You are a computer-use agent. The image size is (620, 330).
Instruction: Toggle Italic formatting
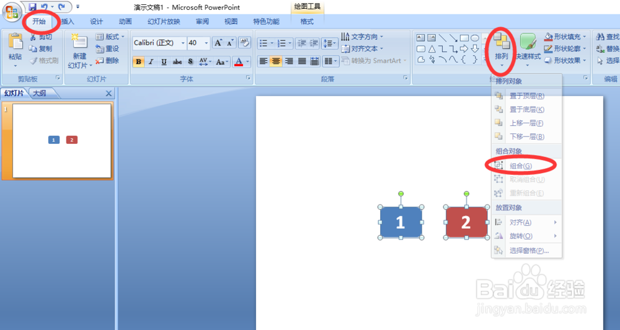coord(151,62)
